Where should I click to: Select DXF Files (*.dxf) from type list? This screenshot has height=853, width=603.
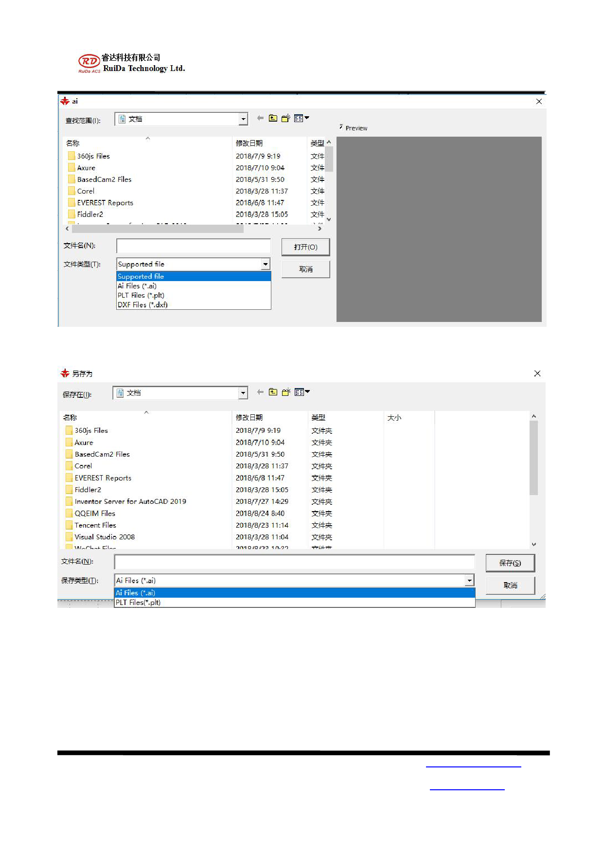click(143, 305)
